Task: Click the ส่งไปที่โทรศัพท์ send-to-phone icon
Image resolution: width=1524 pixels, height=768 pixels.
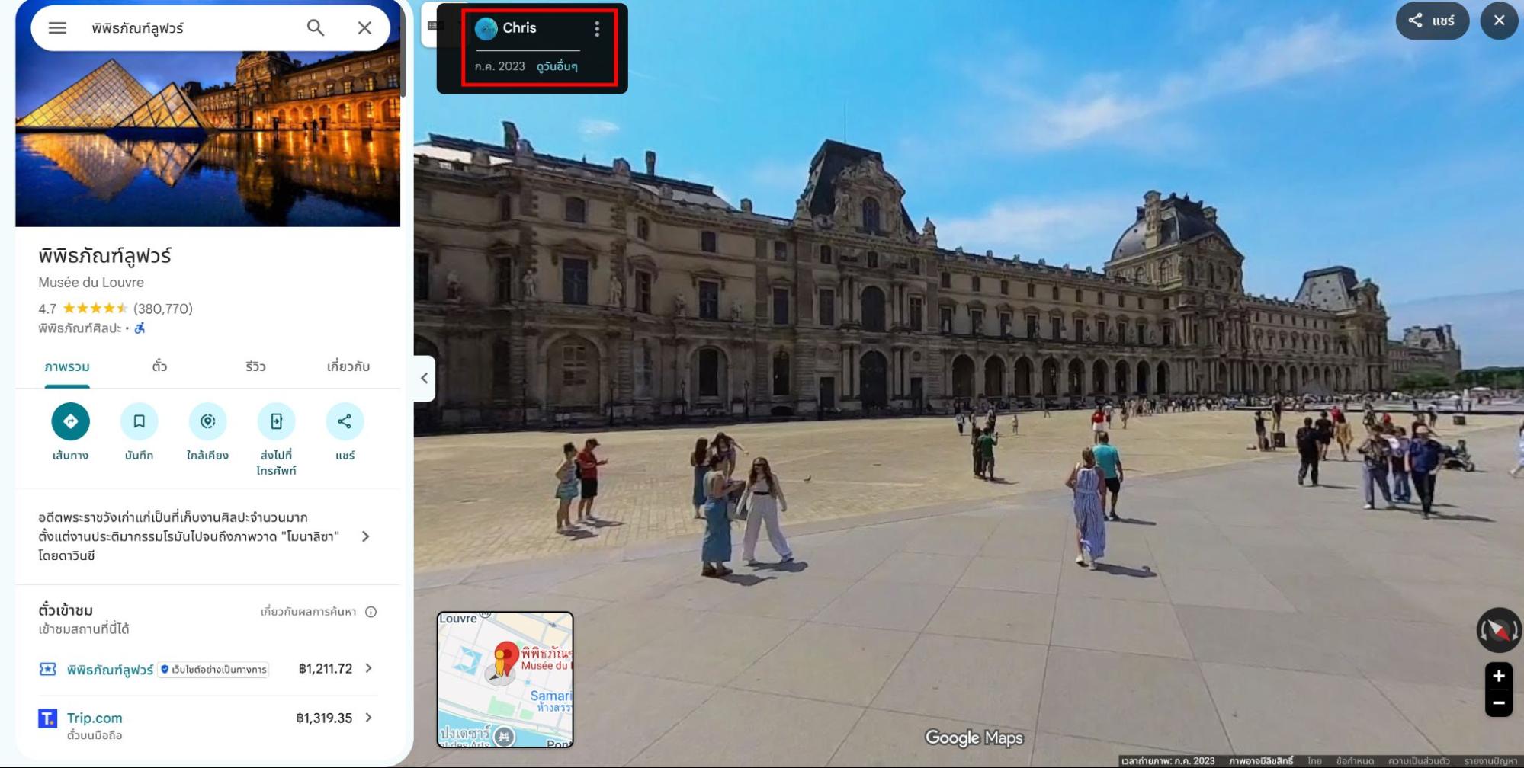Action: (276, 421)
